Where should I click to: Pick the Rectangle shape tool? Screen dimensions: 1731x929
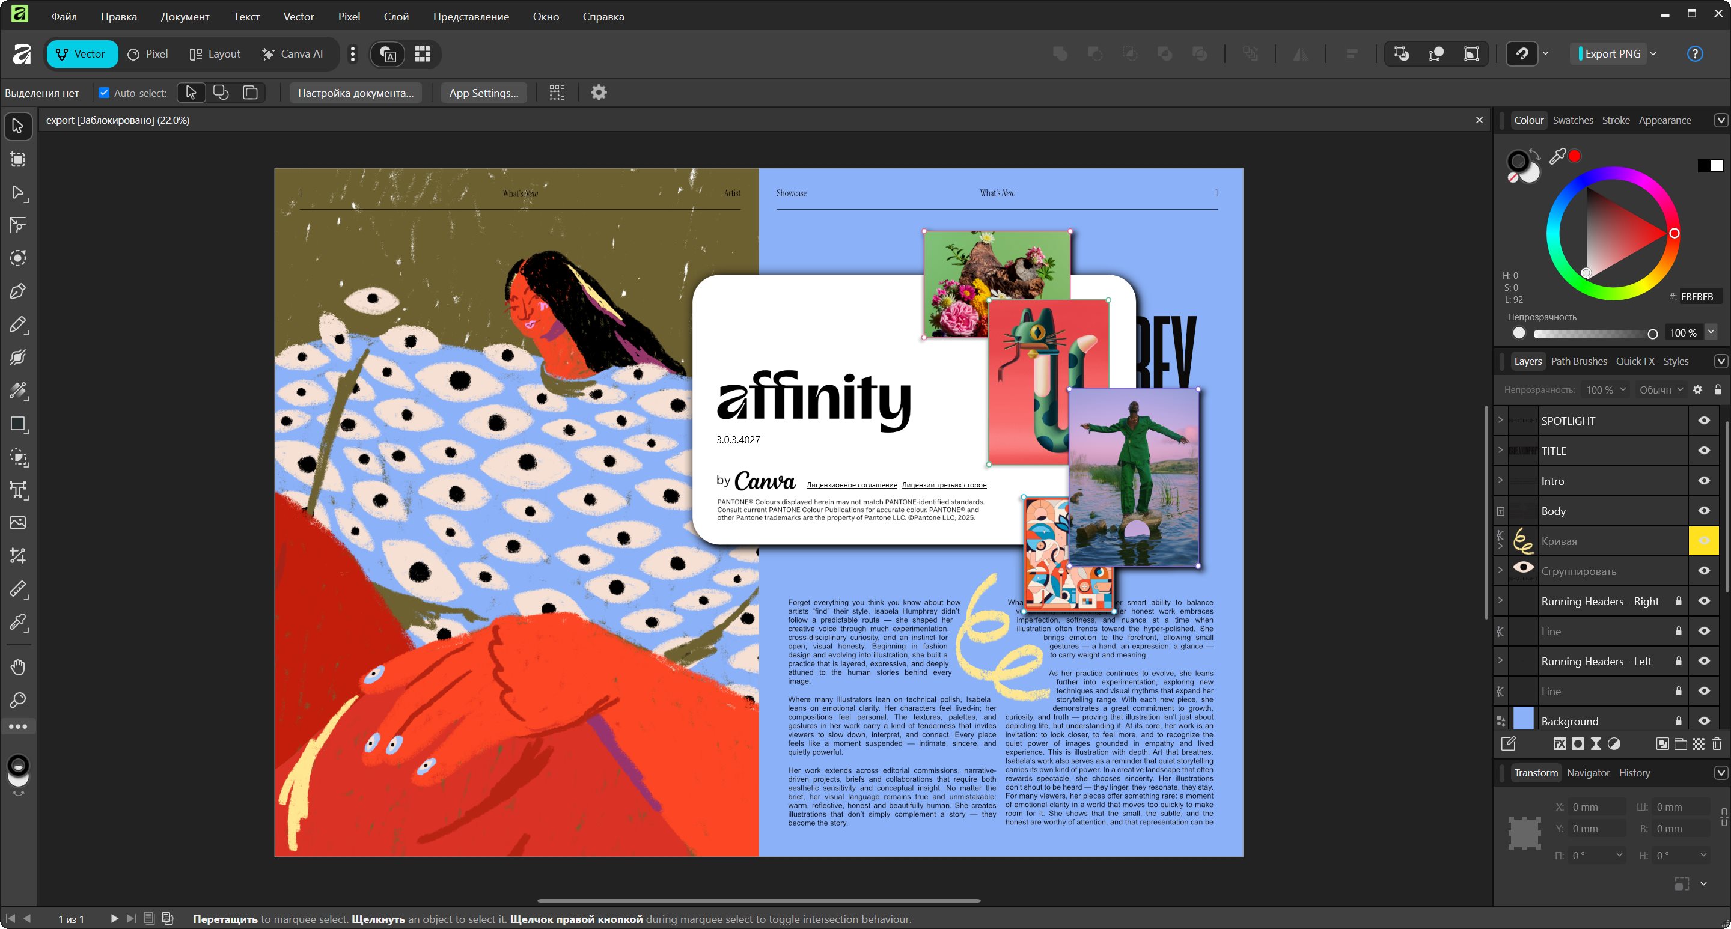click(x=18, y=424)
